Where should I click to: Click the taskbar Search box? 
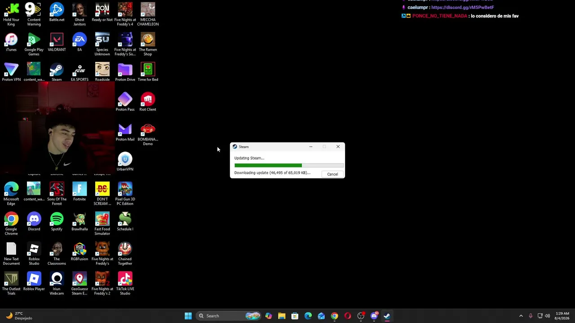229,316
